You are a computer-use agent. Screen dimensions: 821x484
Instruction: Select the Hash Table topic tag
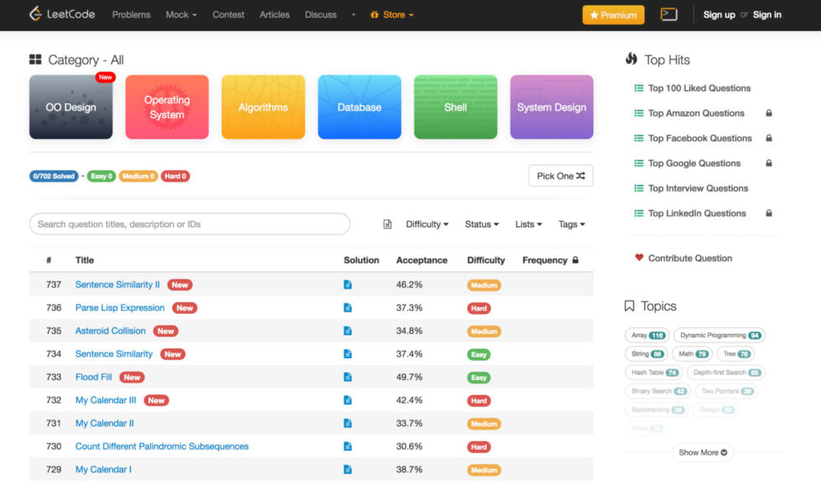click(654, 373)
